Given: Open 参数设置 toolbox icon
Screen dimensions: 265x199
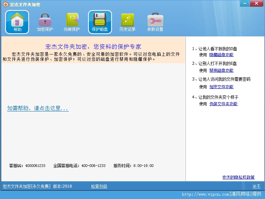Looking at the screenshot, I should point(155,22).
